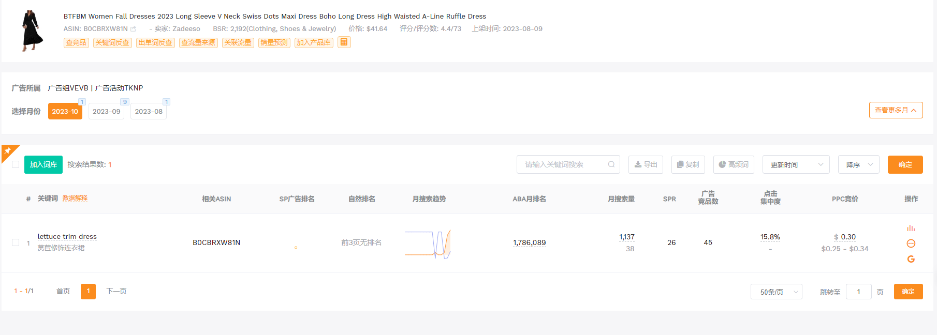Click the 复制 copy button
This screenshot has height=335, width=937.
coord(688,164)
